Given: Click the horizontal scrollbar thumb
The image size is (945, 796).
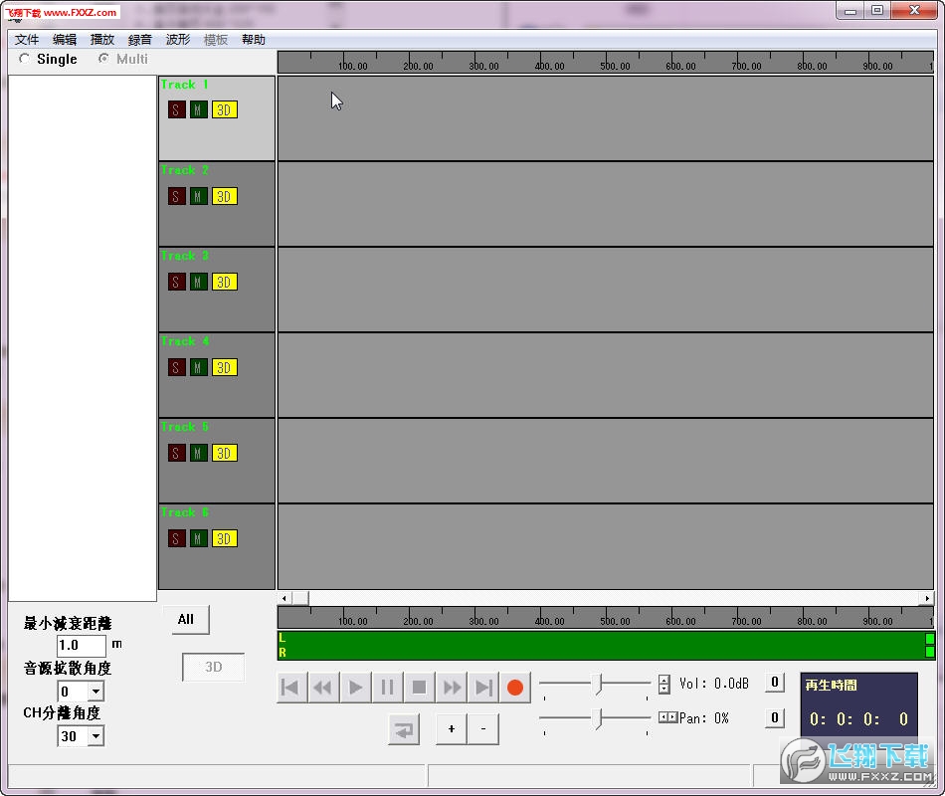Looking at the screenshot, I should point(300,598).
